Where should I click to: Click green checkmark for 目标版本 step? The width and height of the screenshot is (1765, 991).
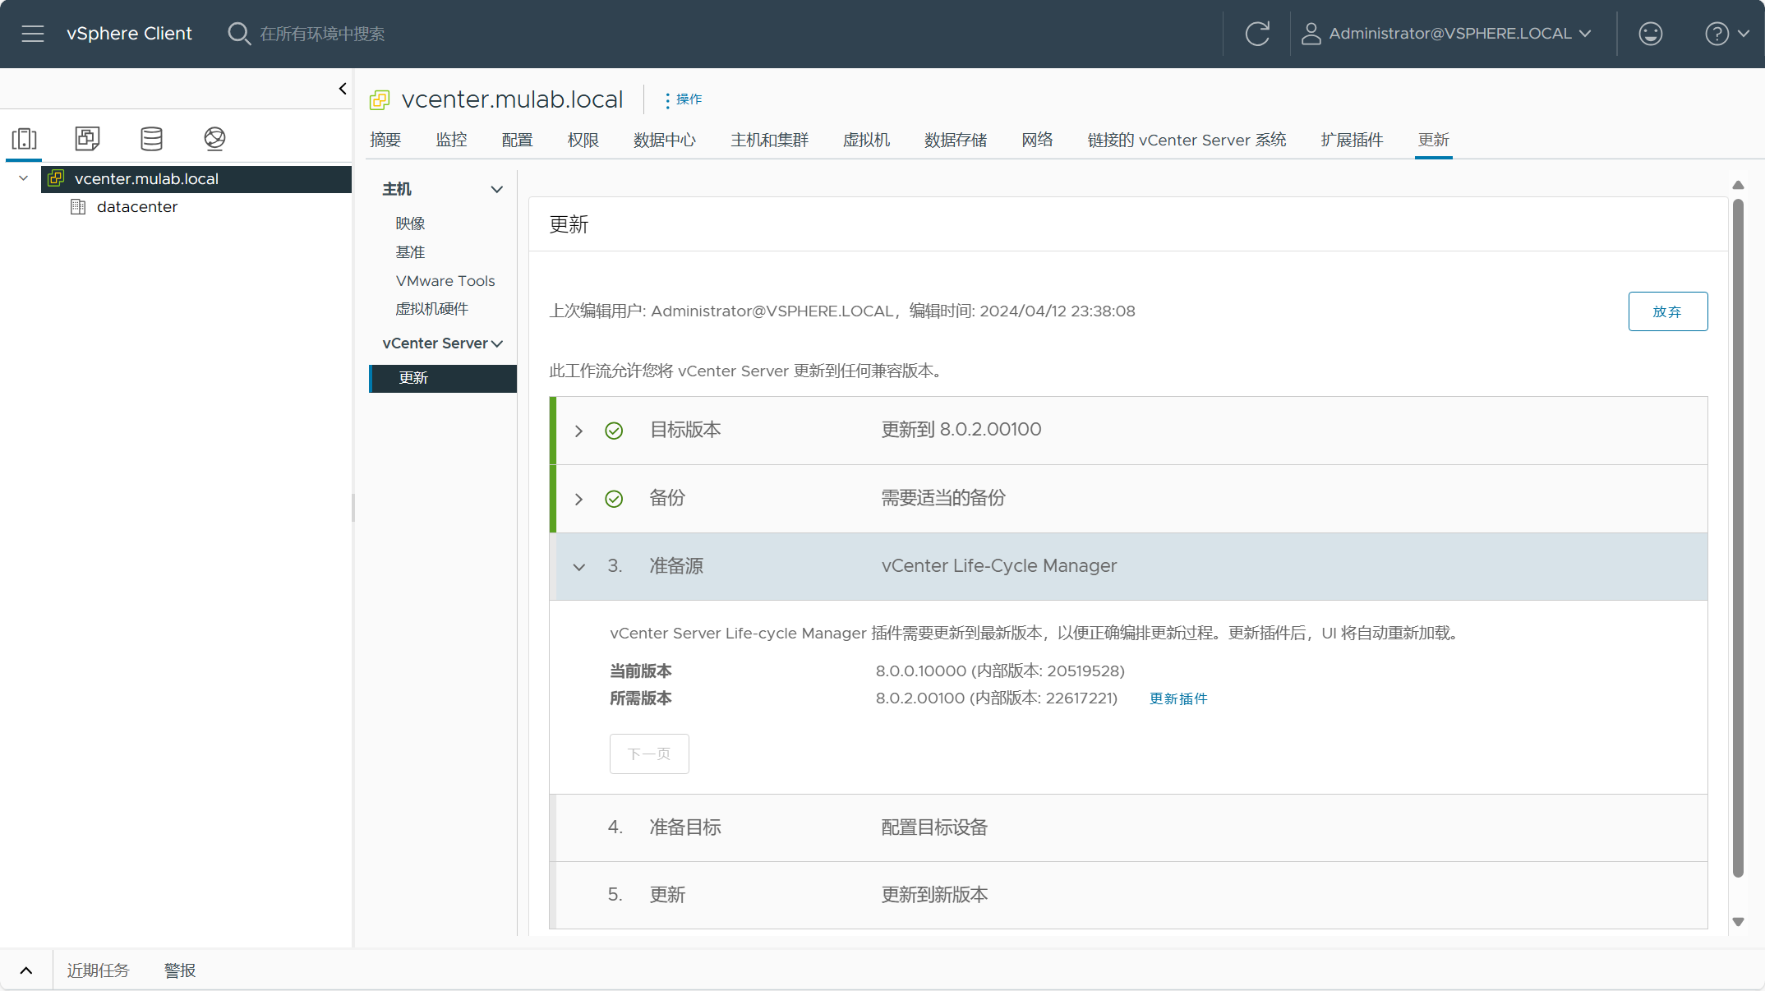coord(614,431)
